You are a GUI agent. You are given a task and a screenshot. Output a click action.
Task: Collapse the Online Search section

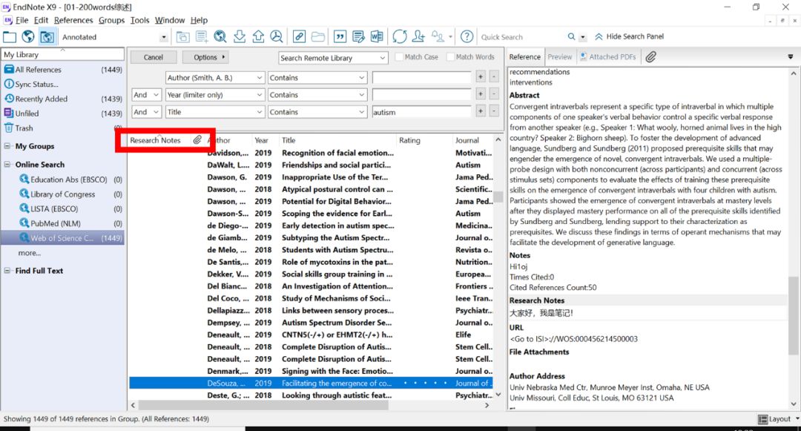(7, 165)
